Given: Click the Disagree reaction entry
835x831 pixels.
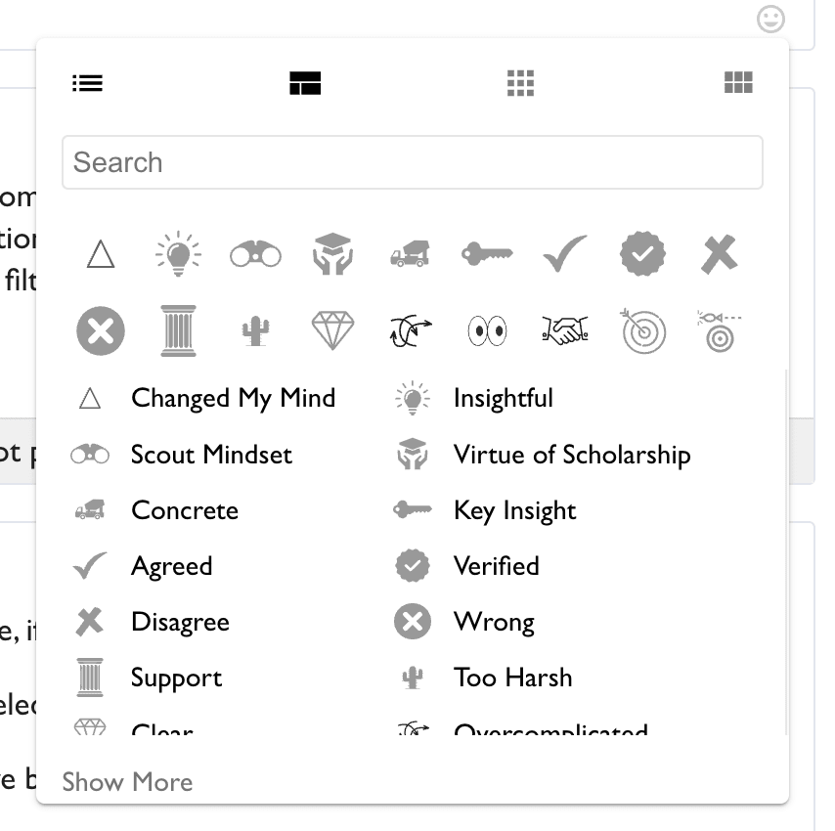Looking at the screenshot, I should click(180, 622).
